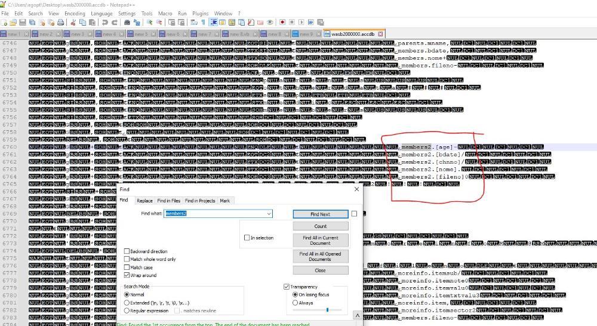Collapse the Find dialog with arrow button
The height and width of the screenshot is (326, 597).
(x=357, y=315)
